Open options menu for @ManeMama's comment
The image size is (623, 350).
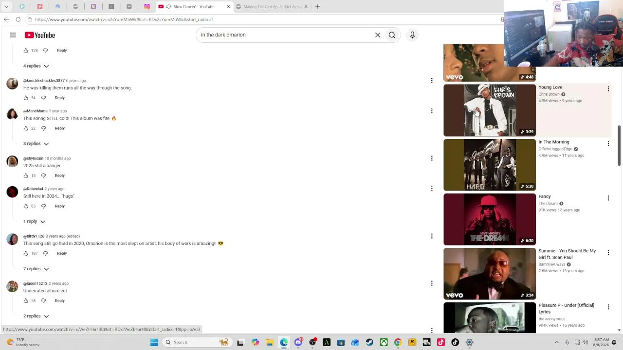coord(432,111)
